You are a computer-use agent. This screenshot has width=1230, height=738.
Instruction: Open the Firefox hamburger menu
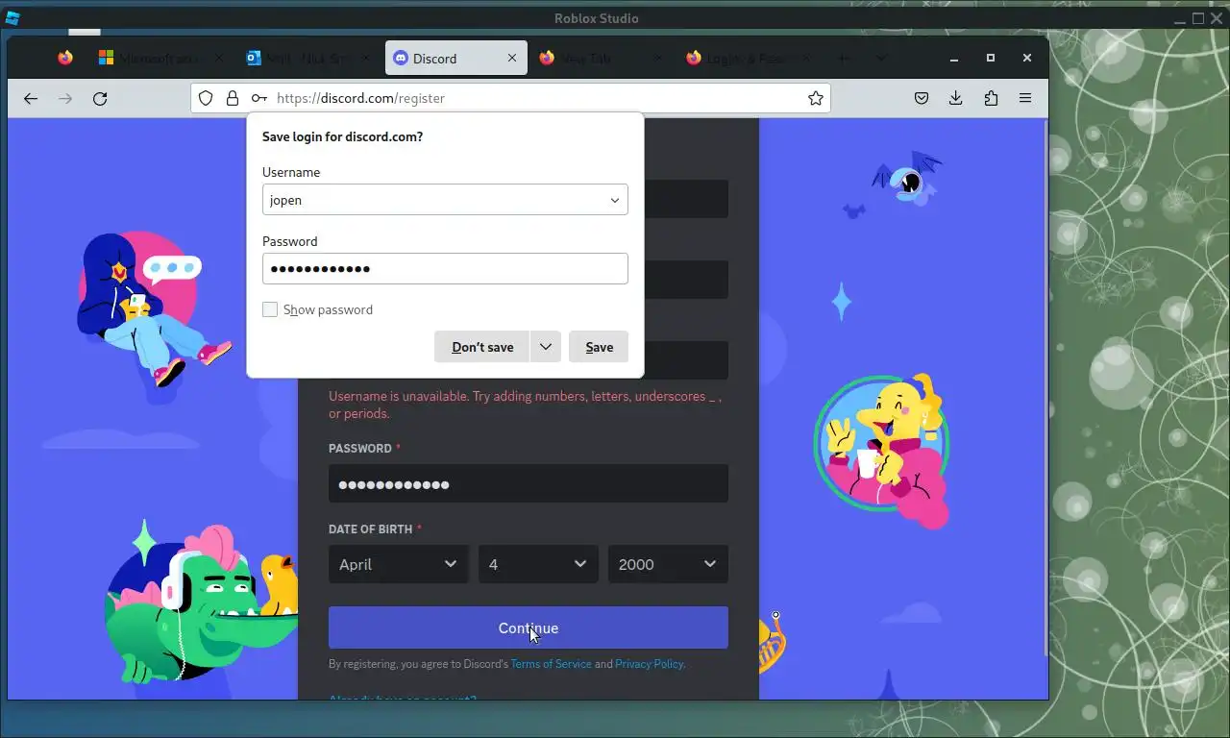click(x=1025, y=98)
